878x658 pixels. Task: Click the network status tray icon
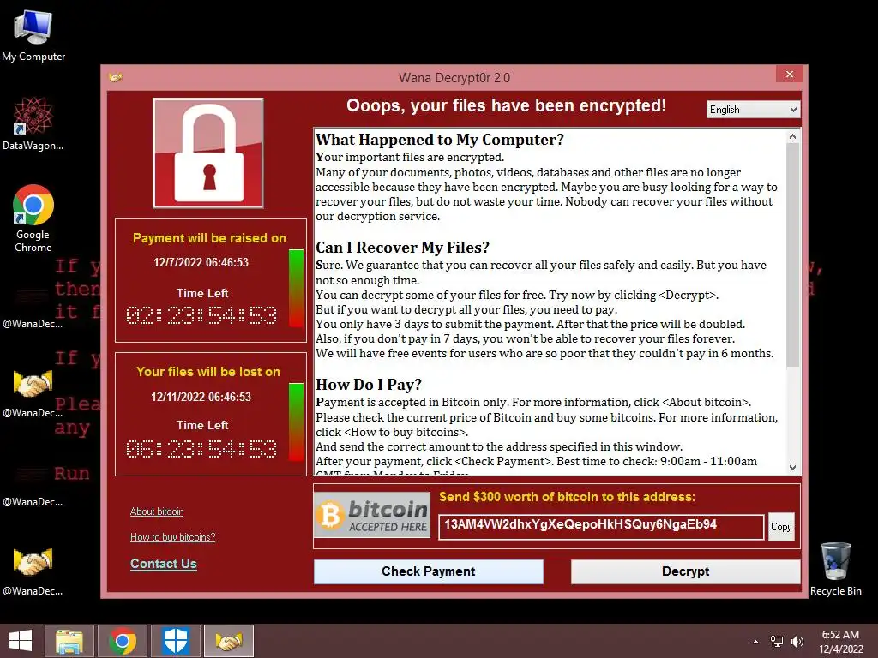(777, 642)
